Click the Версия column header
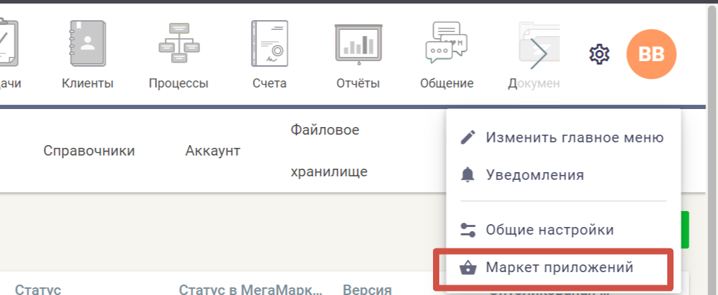 click(367, 289)
